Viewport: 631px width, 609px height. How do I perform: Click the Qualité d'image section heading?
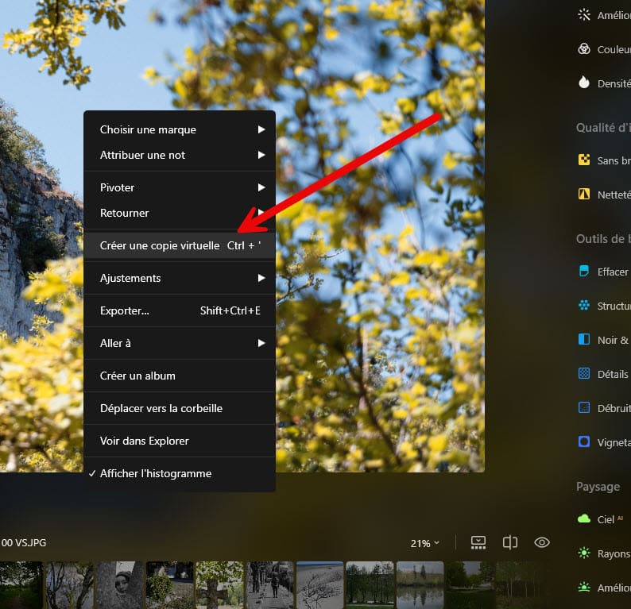pos(603,127)
